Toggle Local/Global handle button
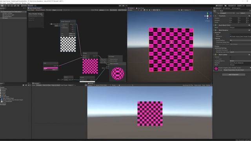251x141 pixels. [30, 6]
